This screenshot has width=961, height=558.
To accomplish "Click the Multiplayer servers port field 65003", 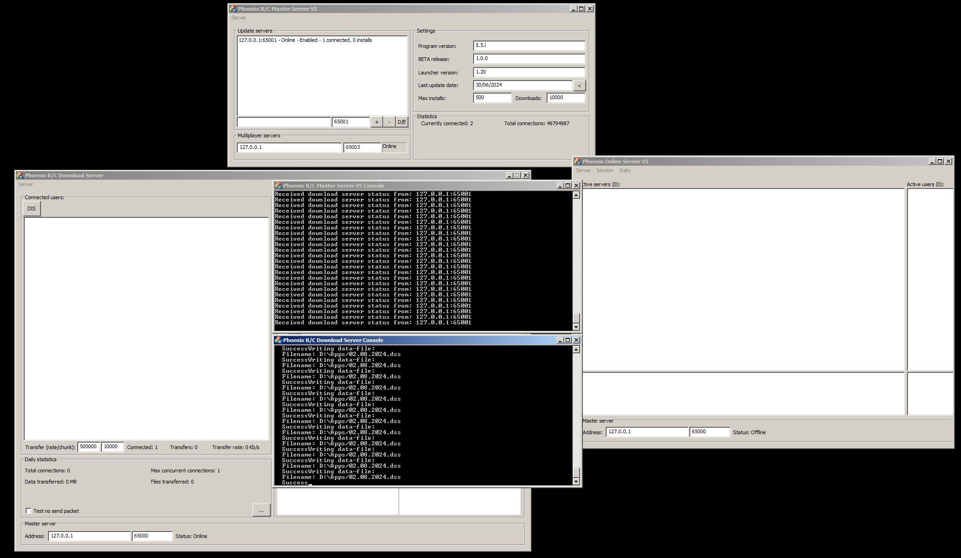I will point(362,148).
